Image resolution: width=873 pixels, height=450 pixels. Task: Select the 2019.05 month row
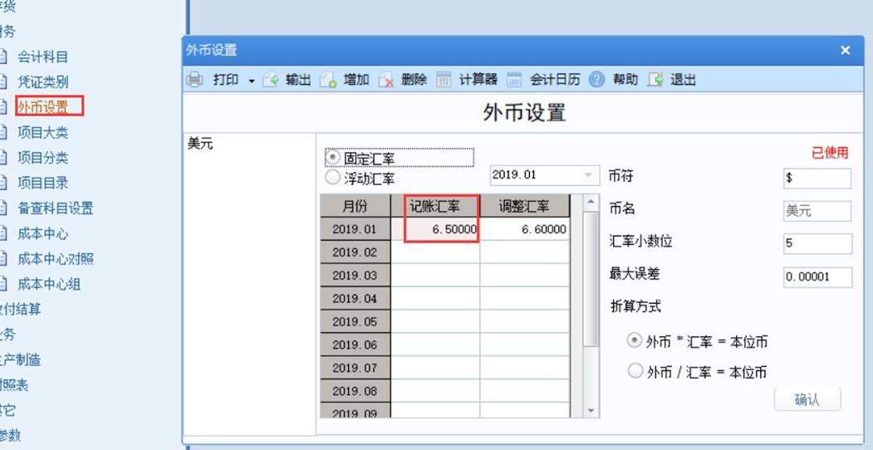click(x=355, y=321)
